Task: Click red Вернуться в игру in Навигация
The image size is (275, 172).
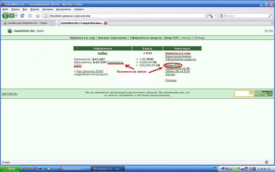Action: coord(178,53)
